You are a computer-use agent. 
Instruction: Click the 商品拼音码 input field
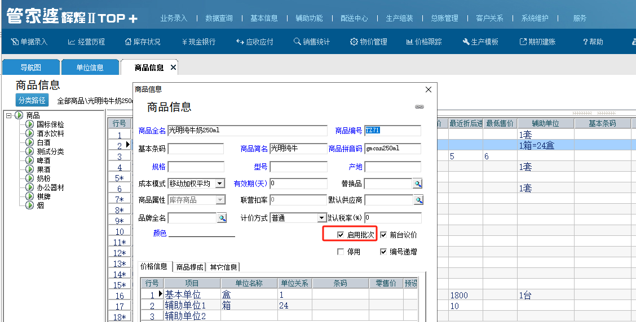(392, 149)
